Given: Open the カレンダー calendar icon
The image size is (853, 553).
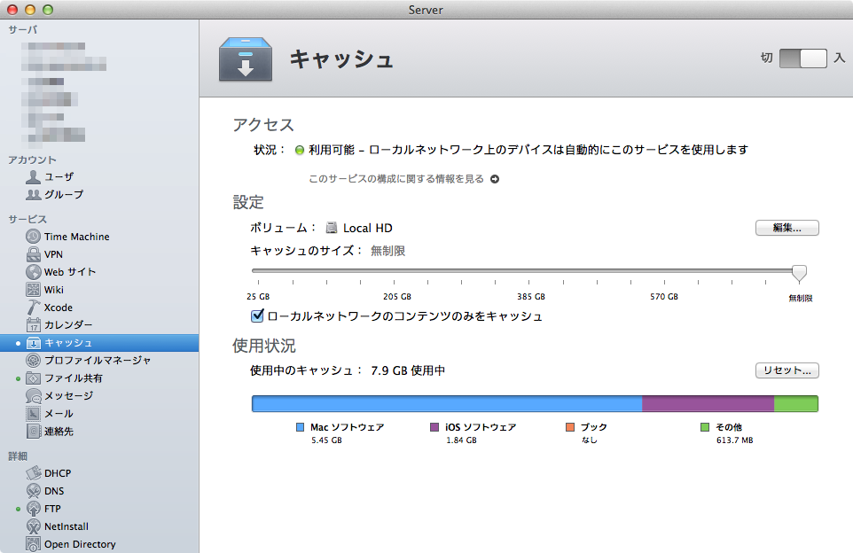Looking at the screenshot, I should [x=33, y=324].
